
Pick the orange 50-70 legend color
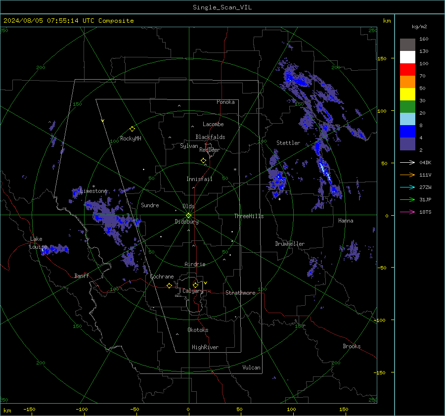coord(407,82)
